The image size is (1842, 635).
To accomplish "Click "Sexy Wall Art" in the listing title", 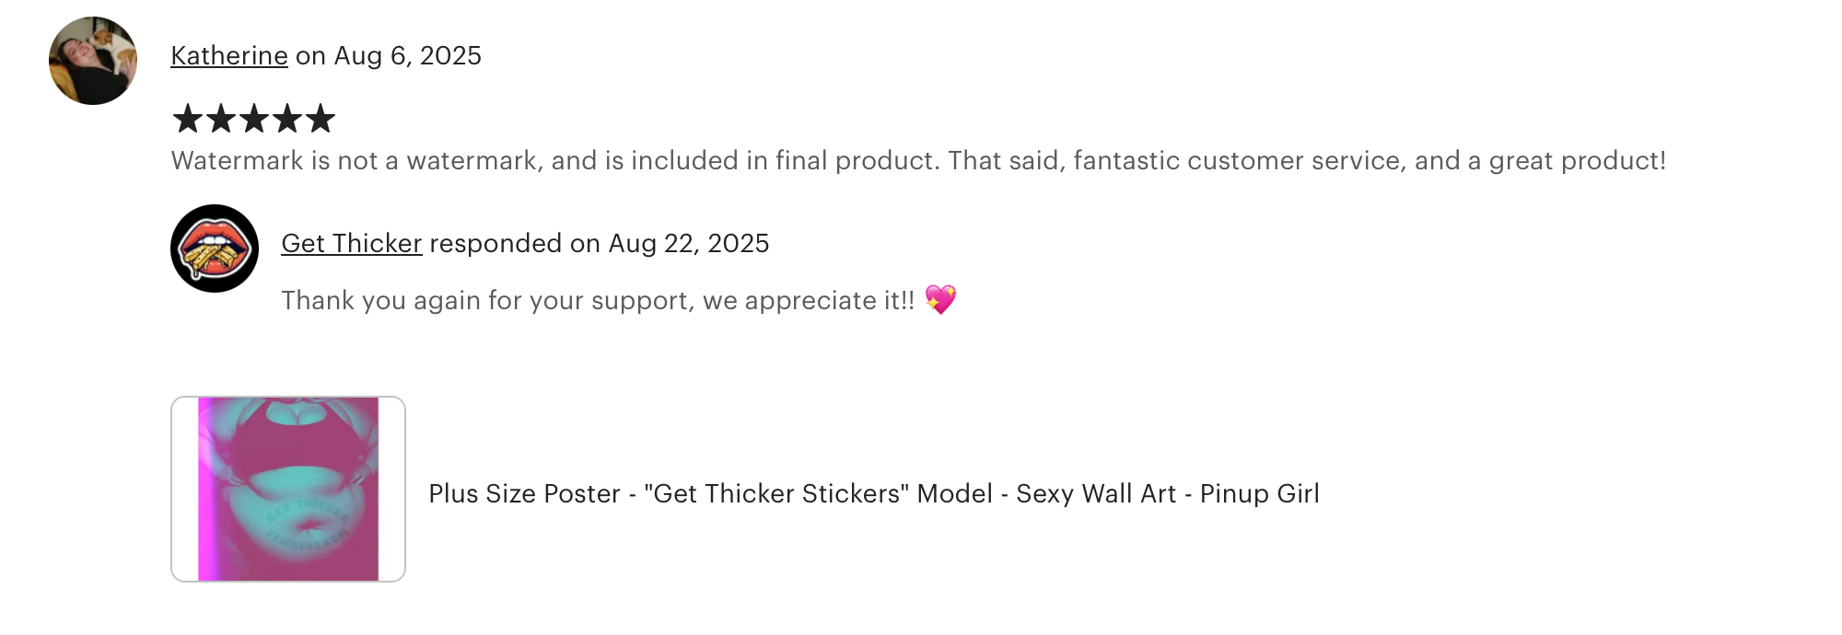I will point(1096,494).
